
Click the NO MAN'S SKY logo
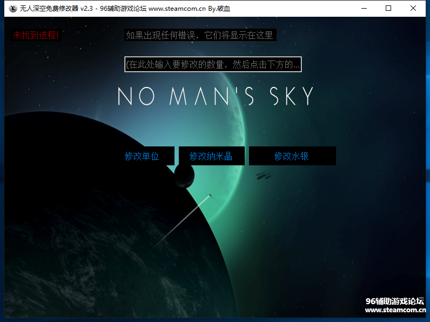tap(216, 96)
